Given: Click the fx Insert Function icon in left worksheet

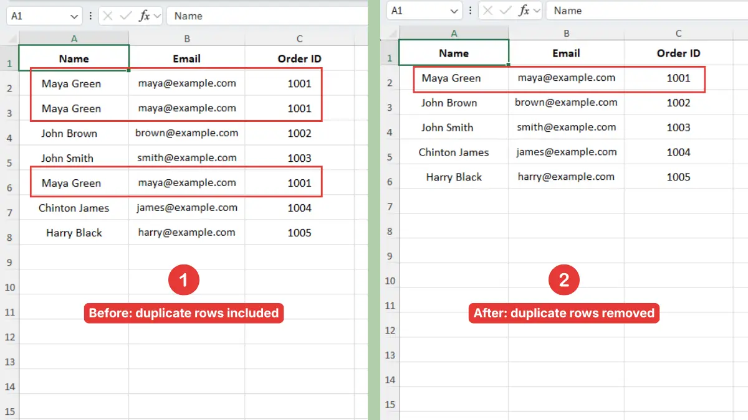Looking at the screenshot, I should tap(144, 16).
